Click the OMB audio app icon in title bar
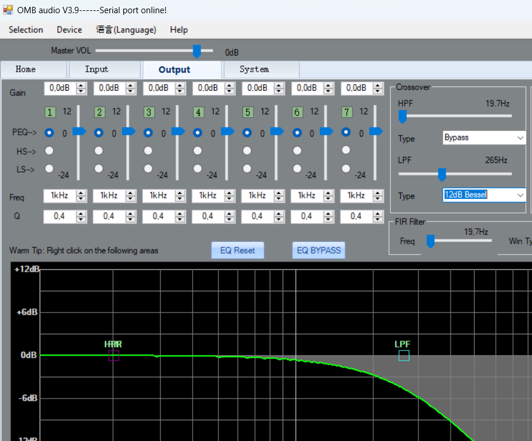 point(8,10)
